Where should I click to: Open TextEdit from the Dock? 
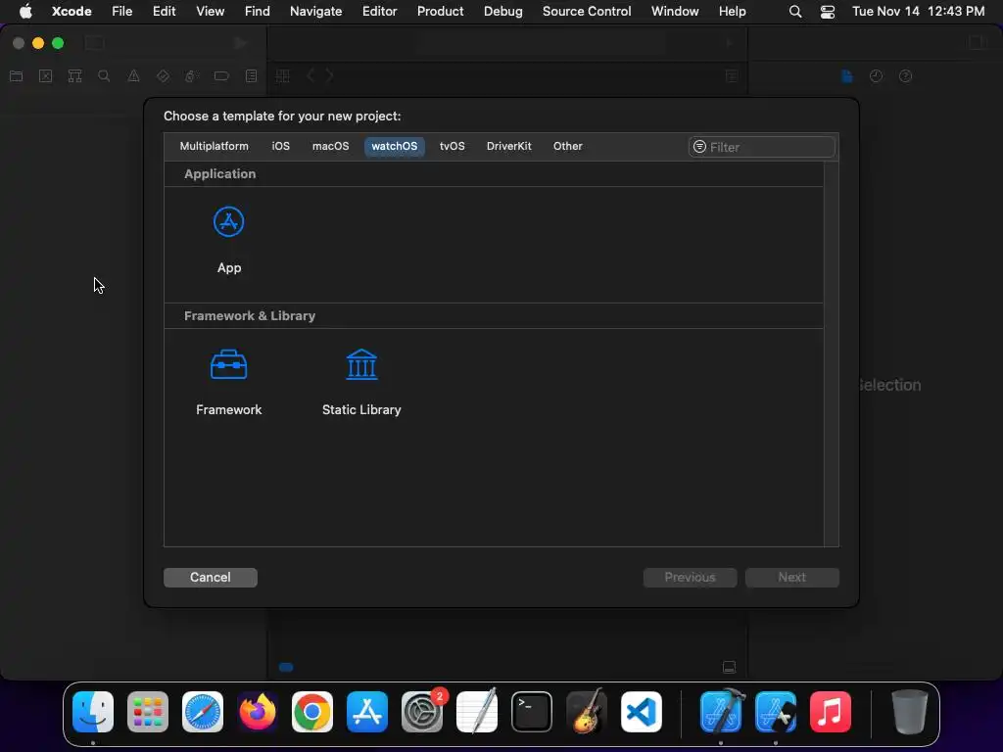click(x=477, y=712)
